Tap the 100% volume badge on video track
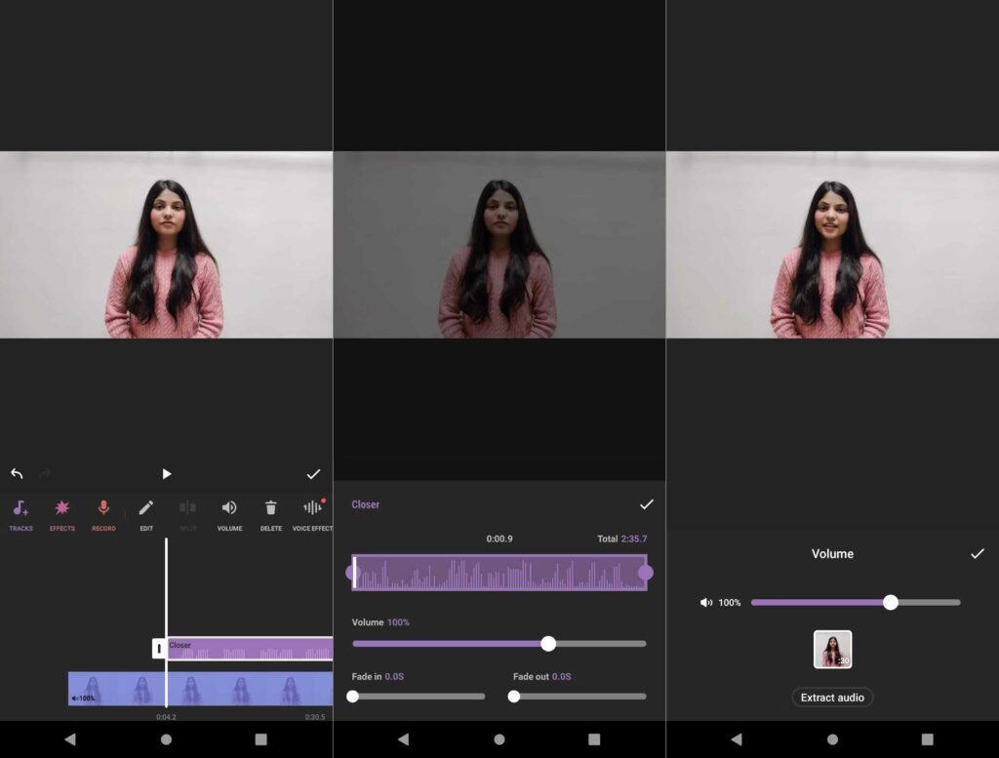 [84, 698]
